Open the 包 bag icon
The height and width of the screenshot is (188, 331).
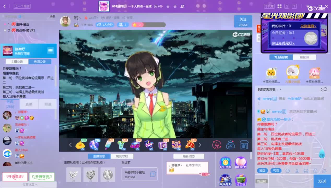230,145
